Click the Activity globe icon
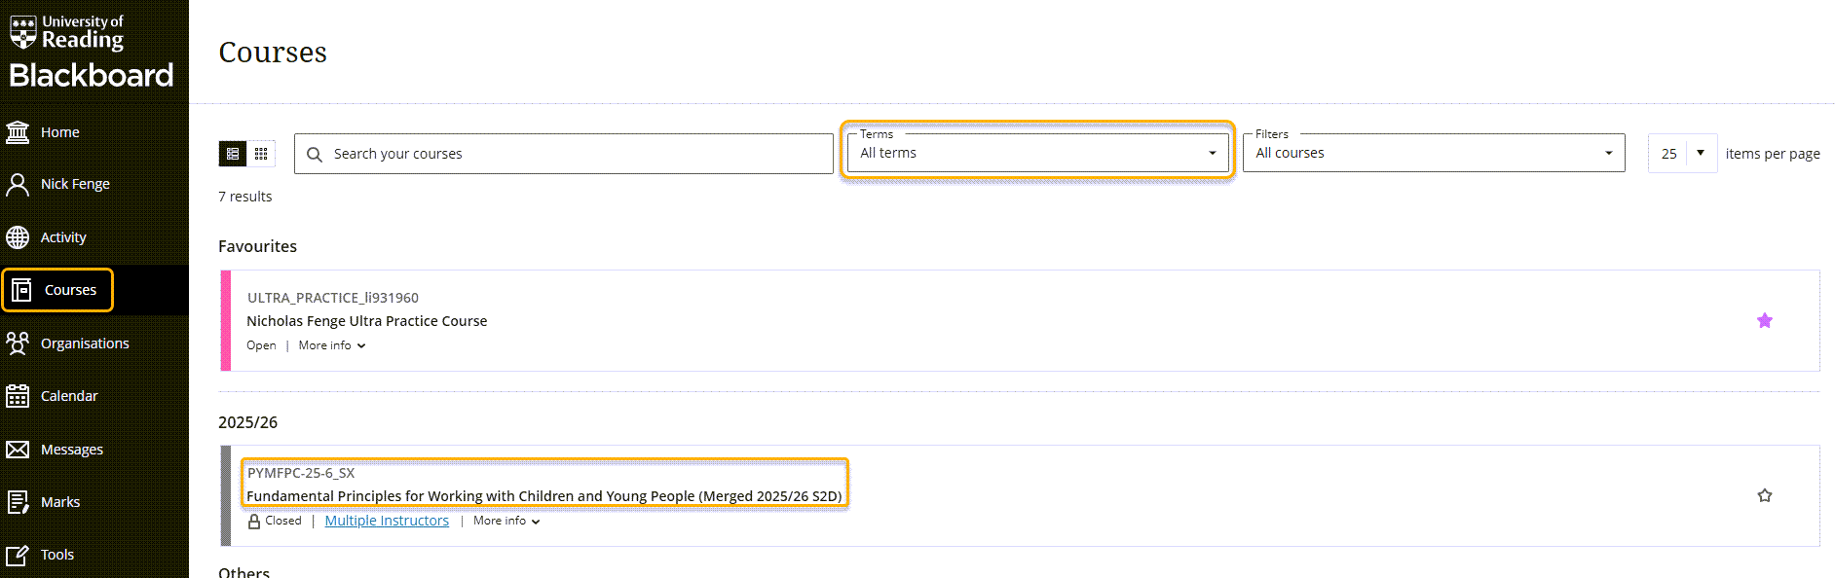Screen dimensions: 1835x578 (18, 237)
